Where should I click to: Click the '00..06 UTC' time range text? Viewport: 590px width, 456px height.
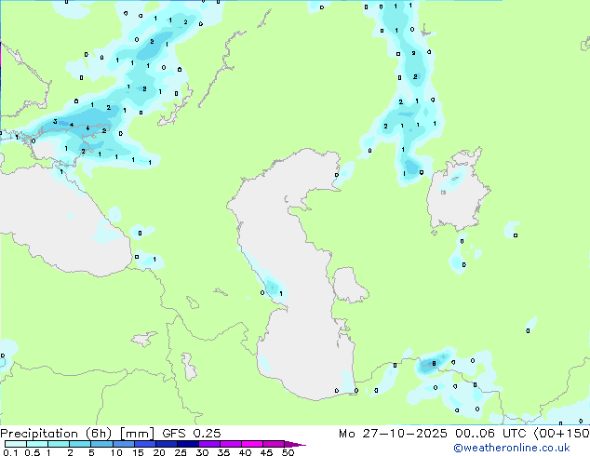[x=490, y=434]
